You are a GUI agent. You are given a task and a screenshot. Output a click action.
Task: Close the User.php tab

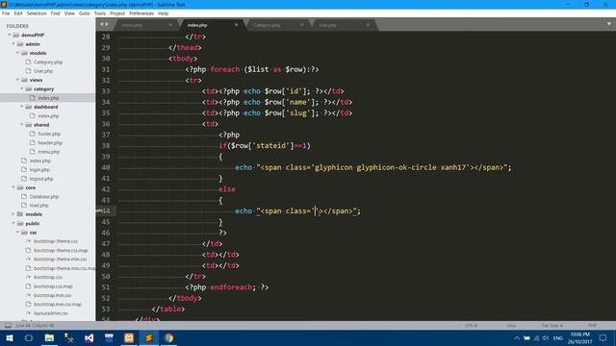pos(368,25)
